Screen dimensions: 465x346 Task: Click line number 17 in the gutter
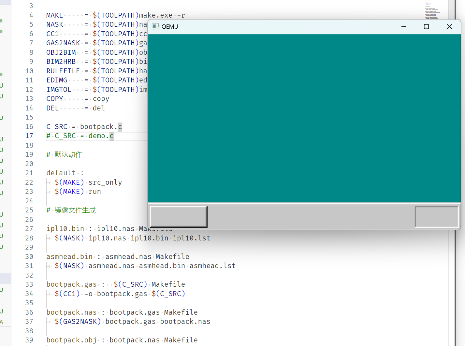[29, 136]
